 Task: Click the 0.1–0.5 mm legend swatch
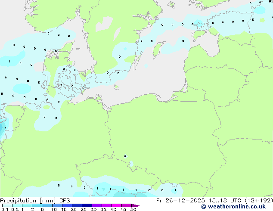[x=7, y=205]
